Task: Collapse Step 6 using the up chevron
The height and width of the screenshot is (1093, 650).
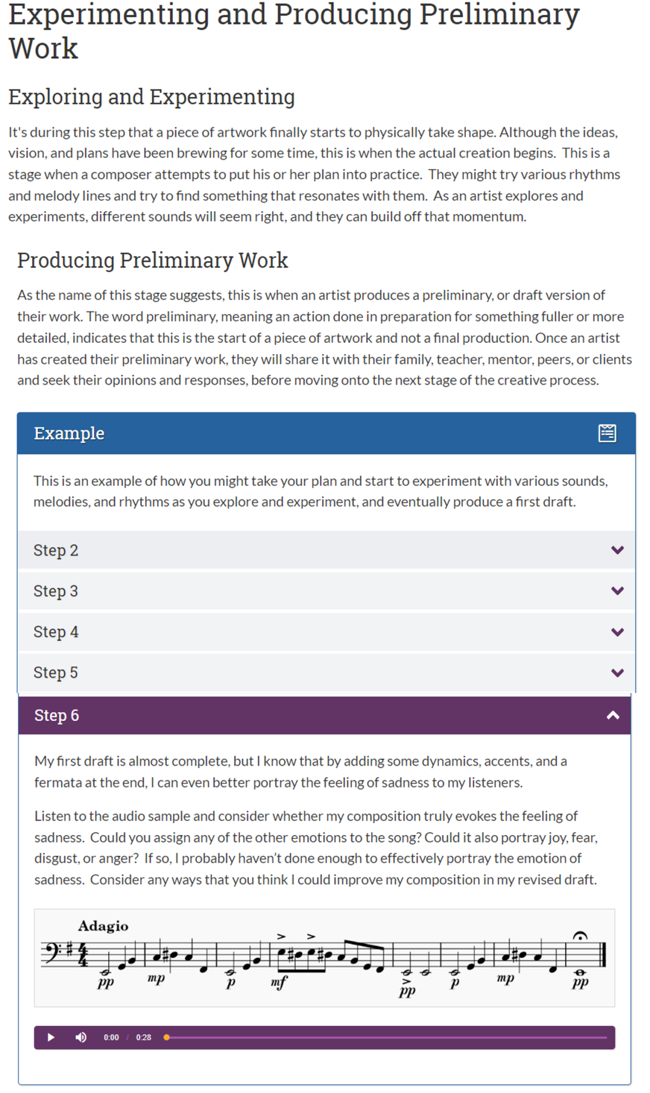Action: click(x=613, y=715)
